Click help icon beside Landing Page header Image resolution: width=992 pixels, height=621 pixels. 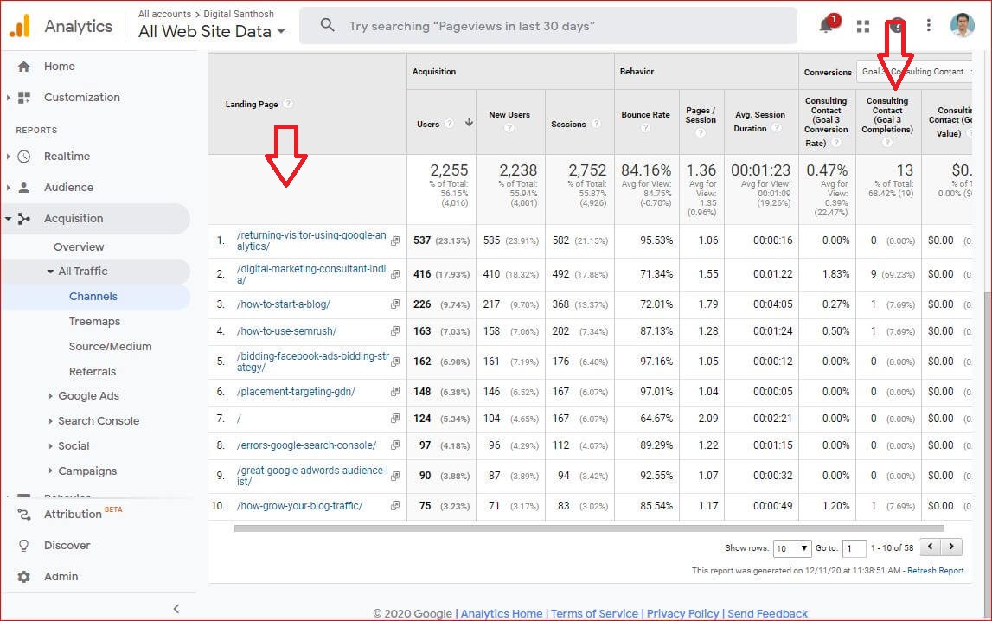288,104
